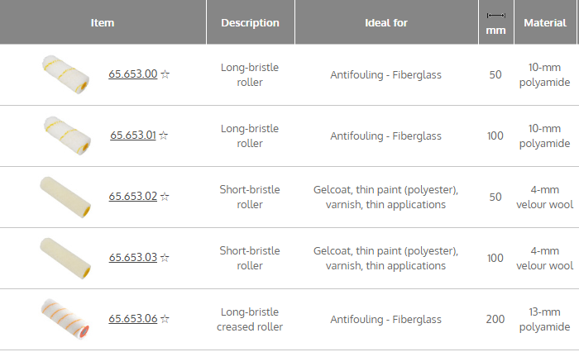Viewport: 579px width, 352px height.
Task: View the 100 mm short-bristle roller picture
Action: point(65,258)
